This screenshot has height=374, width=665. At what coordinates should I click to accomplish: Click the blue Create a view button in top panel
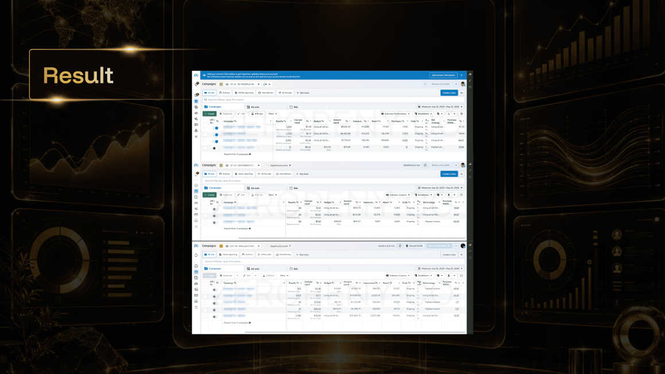point(449,92)
